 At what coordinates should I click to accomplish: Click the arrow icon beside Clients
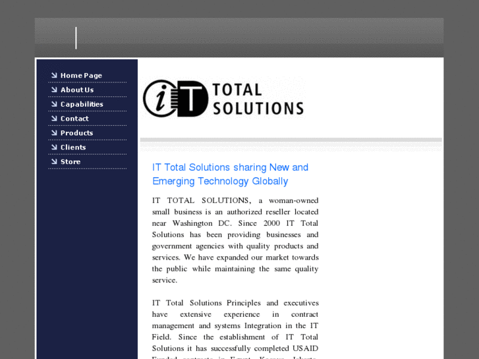pos(54,147)
